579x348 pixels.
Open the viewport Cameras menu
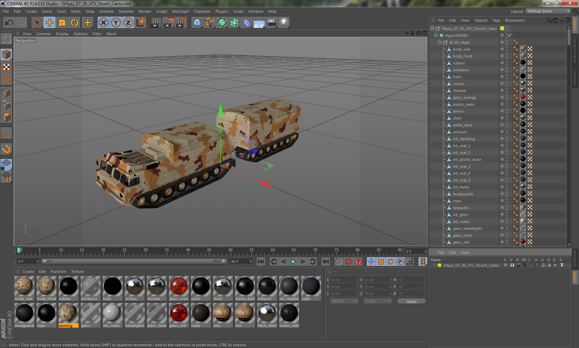click(43, 34)
